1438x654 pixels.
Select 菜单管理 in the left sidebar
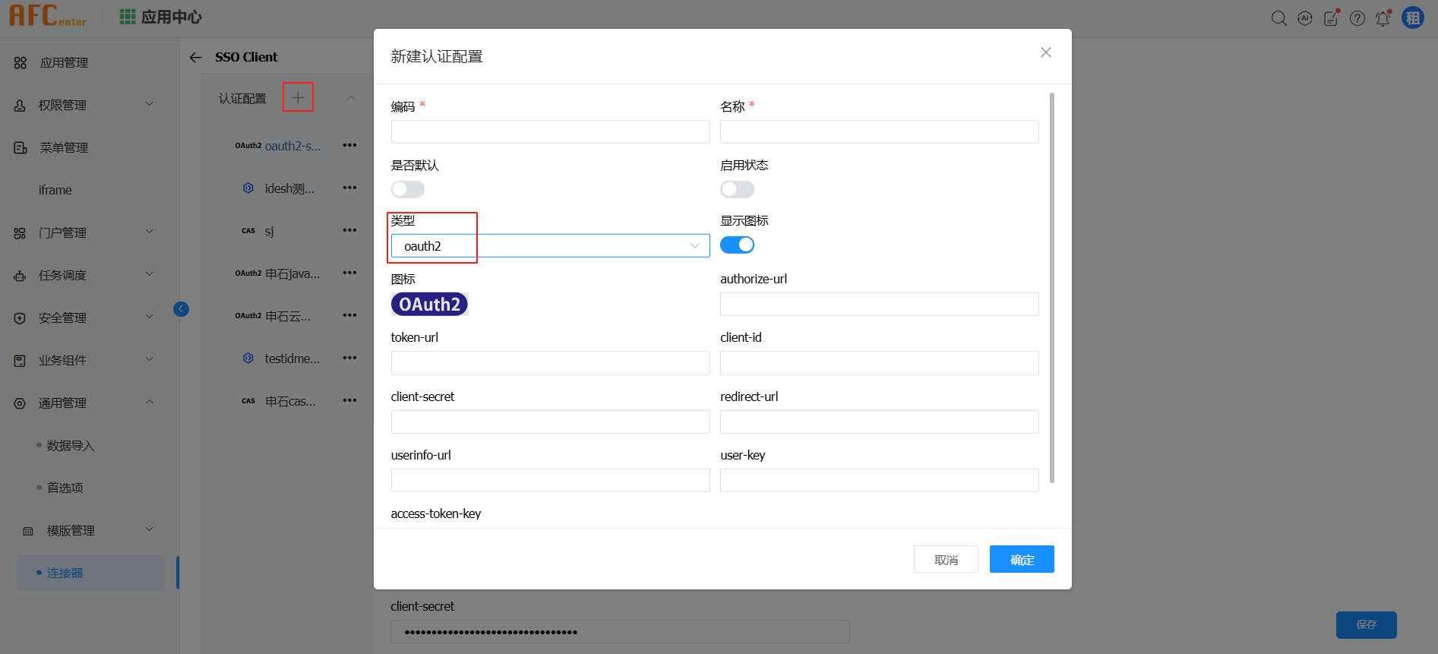(x=64, y=147)
